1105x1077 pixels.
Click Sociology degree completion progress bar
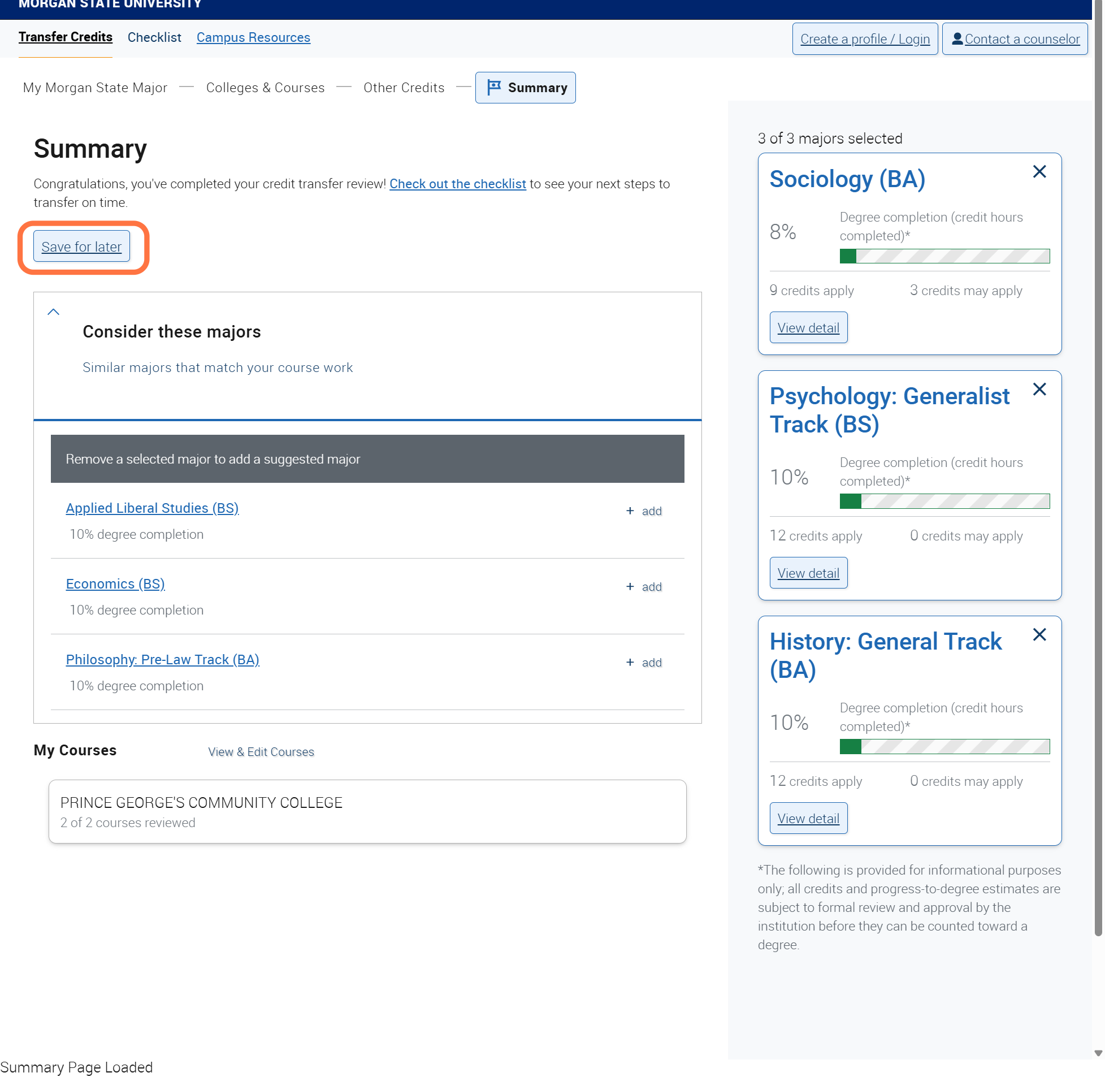(944, 256)
